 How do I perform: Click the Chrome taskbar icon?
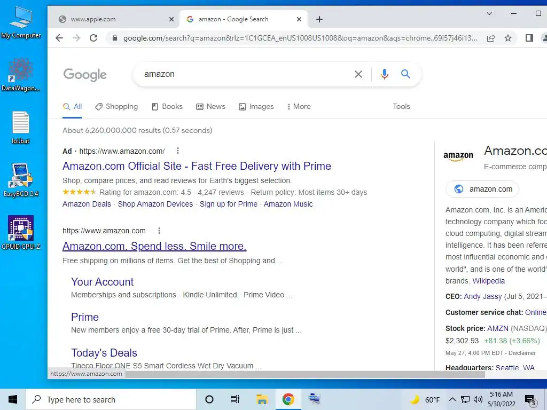288,399
